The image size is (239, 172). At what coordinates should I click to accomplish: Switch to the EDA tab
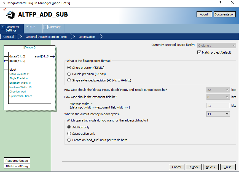33,28
